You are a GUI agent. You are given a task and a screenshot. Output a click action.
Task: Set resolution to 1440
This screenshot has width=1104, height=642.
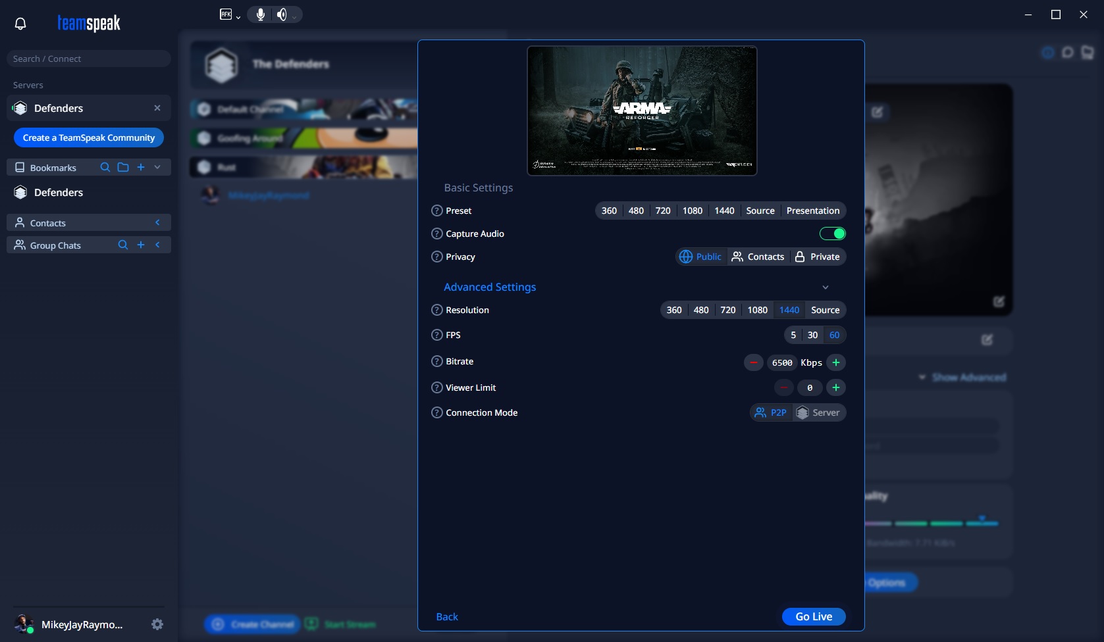pyautogui.click(x=789, y=310)
